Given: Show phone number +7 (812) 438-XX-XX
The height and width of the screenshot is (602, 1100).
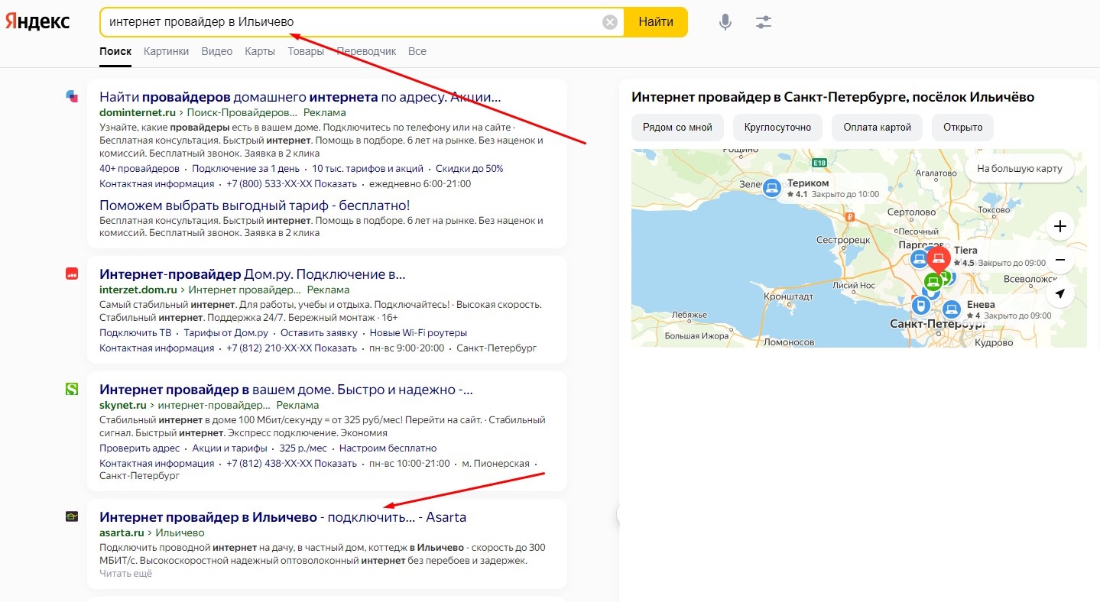Looking at the screenshot, I should click(291, 463).
